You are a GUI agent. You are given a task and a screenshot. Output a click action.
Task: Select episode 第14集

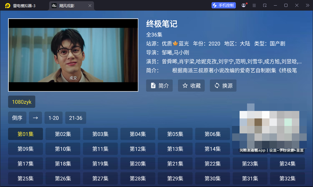coord(213,149)
